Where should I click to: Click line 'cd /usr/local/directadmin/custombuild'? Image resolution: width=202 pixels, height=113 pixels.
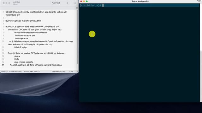tap(31, 33)
